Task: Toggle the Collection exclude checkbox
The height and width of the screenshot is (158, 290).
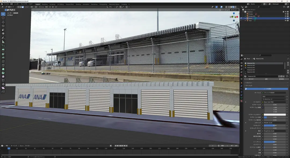Action: 283,12
